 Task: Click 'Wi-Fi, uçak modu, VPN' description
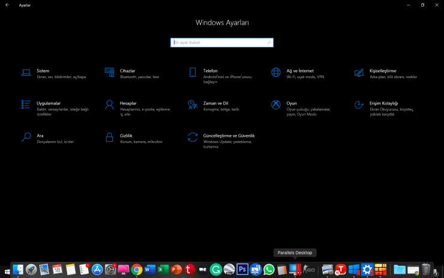305,77
